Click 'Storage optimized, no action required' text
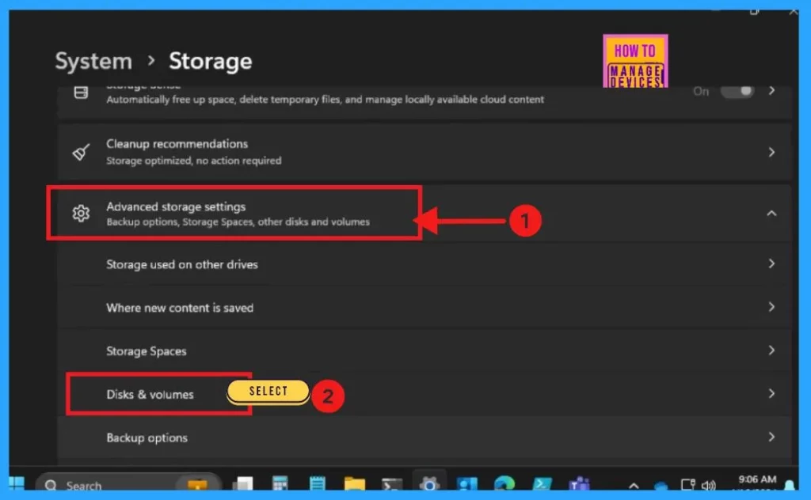Screen dimensions: 811x500 click(194, 161)
